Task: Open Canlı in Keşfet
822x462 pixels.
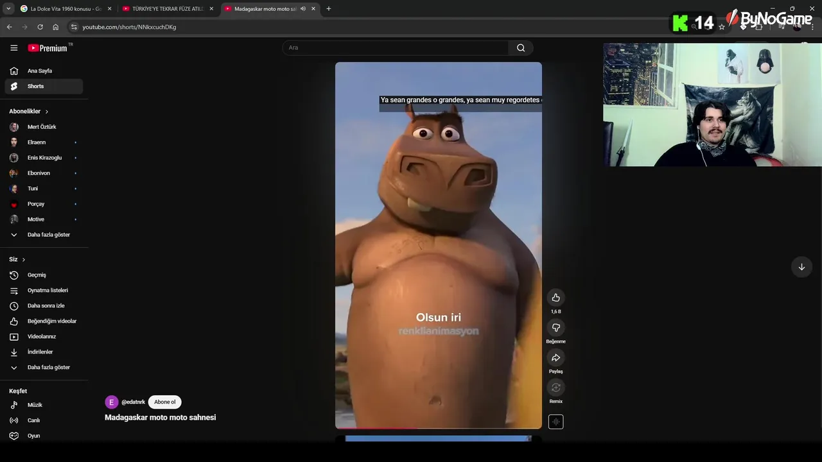Action: click(44, 420)
